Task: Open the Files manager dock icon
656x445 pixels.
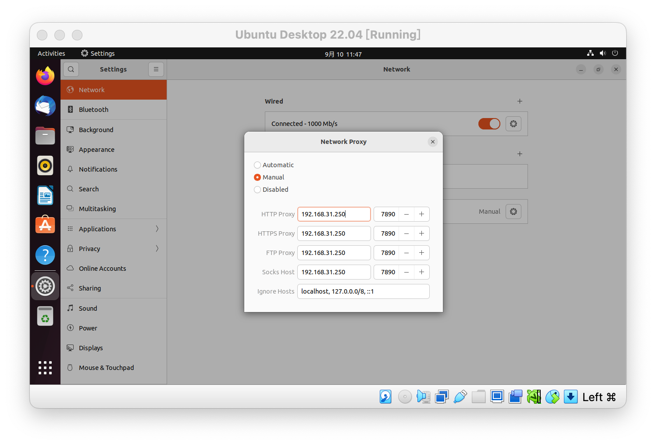Action: (45, 136)
